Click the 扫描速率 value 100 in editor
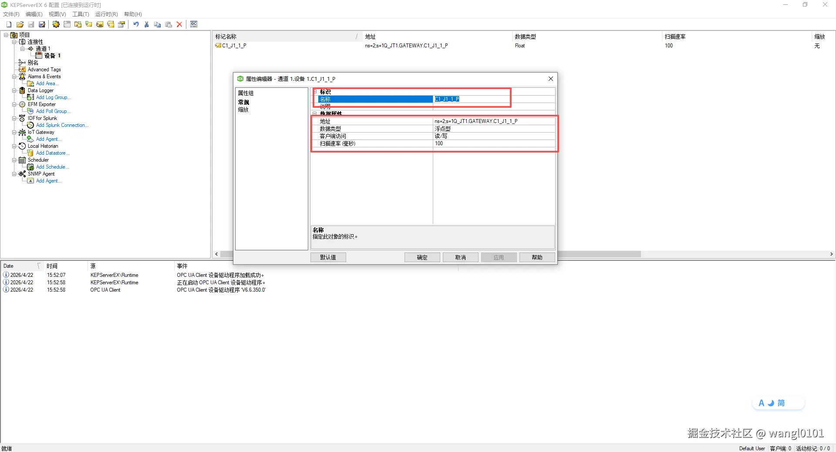Image resolution: width=836 pixels, height=452 pixels. (494, 143)
